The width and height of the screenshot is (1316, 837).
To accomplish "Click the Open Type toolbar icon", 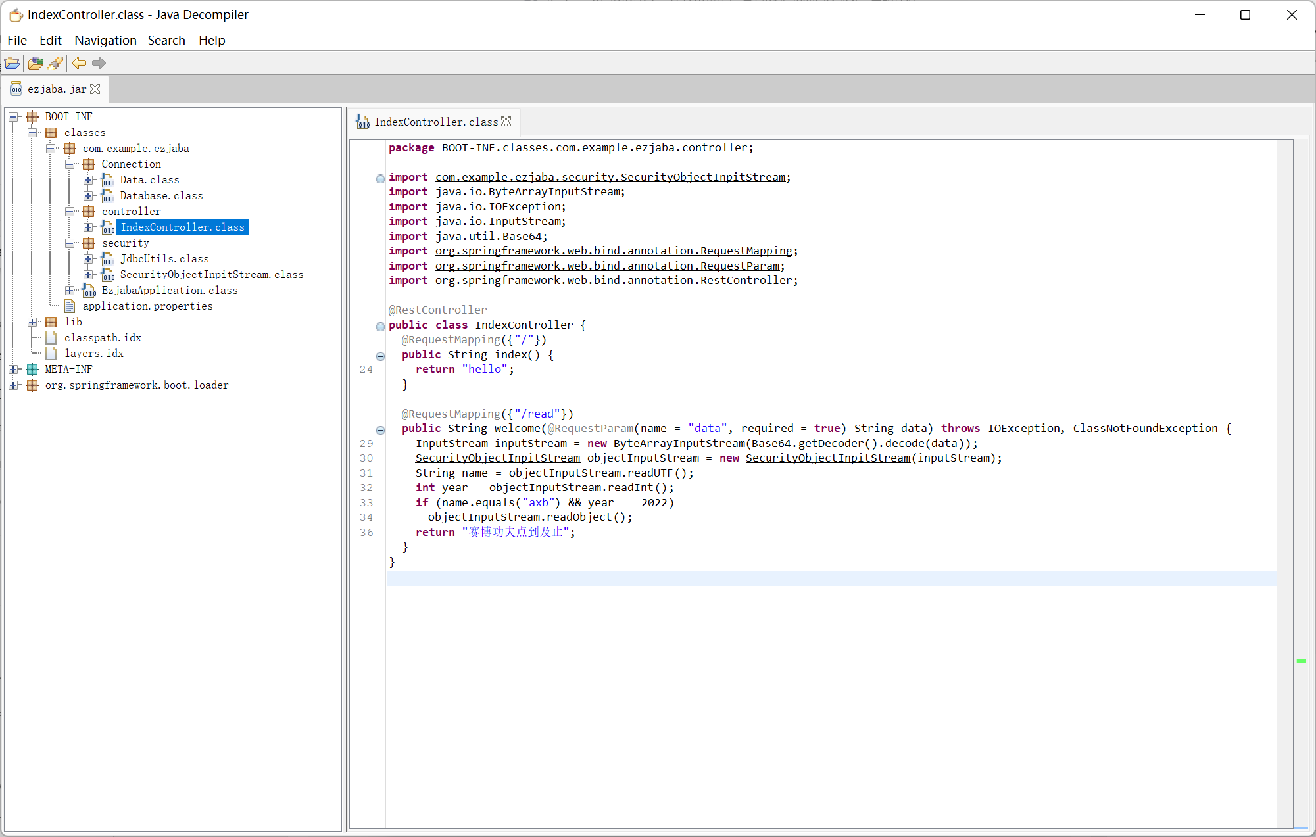I will pyautogui.click(x=35, y=63).
